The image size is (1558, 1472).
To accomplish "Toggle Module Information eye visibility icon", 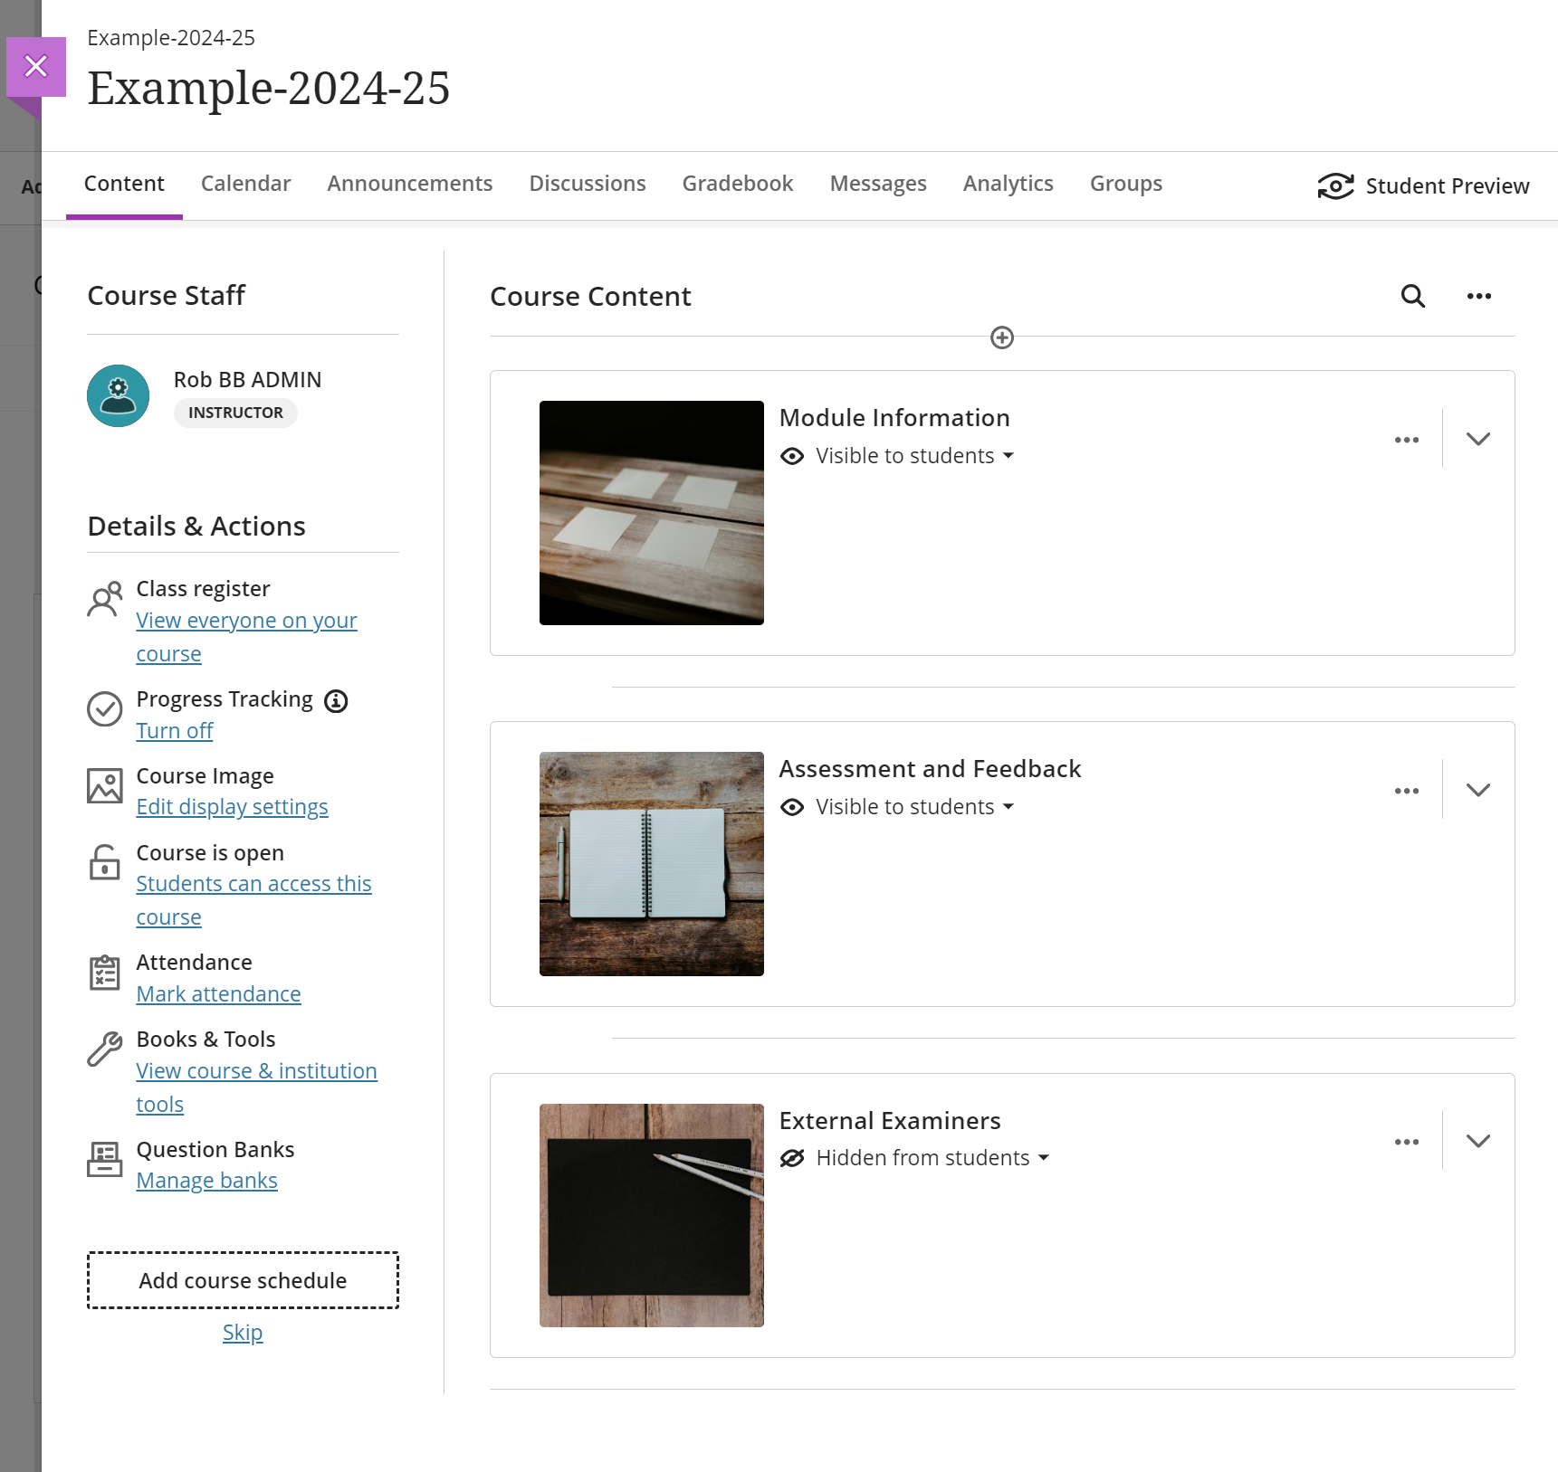I will pos(792,456).
